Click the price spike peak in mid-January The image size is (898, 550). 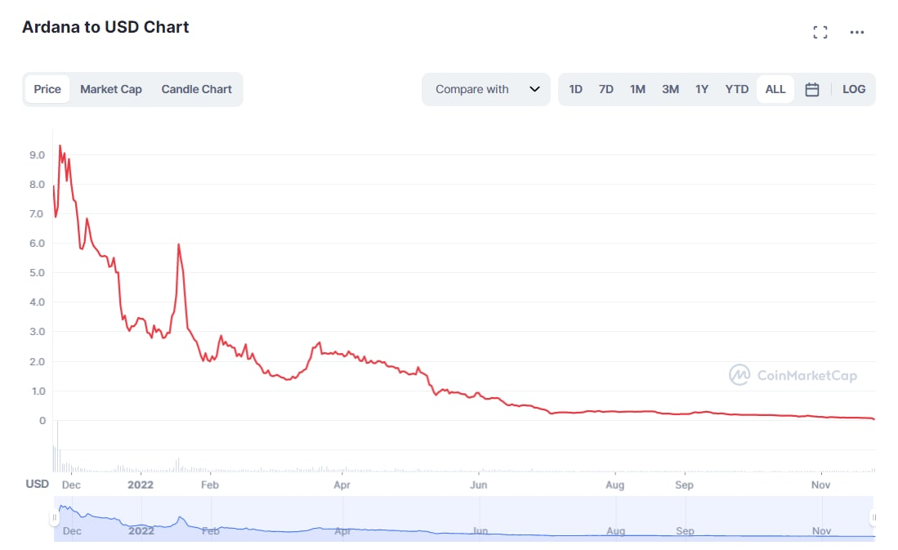pyautogui.click(x=178, y=244)
